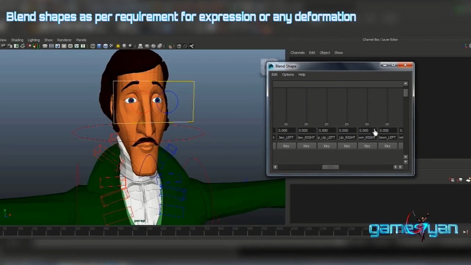Image resolution: width=471 pixels, height=265 pixels.
Task: Click the left scroll arrow in Blend Shape window
Action: 275,167
